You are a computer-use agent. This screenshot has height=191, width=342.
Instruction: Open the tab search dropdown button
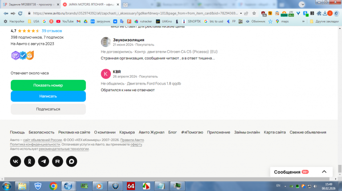(x=301, y=4)
